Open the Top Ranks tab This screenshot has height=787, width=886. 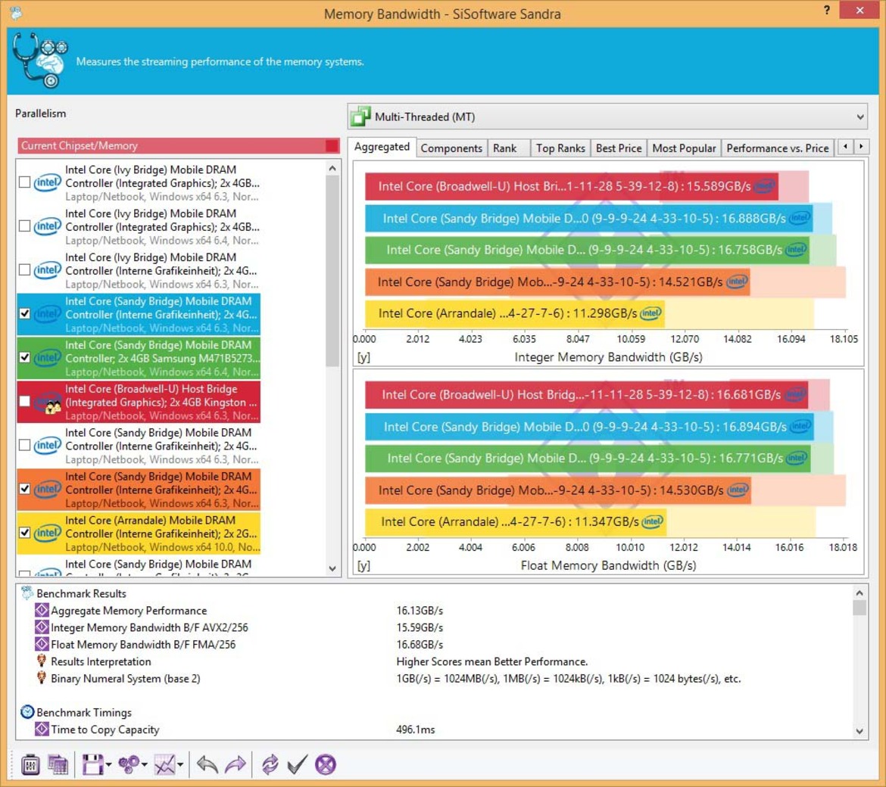pyautogui.click(x=560, y=148)
